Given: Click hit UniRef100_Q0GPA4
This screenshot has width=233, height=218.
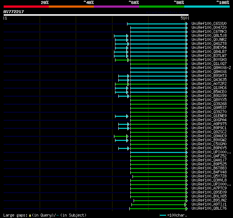Looking at the screenshot, I should (209, 120).
